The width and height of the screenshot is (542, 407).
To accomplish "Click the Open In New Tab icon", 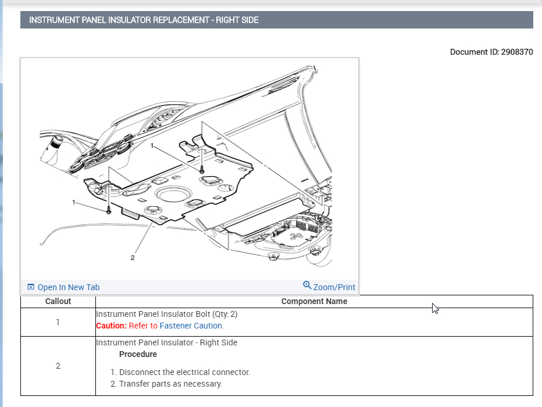I will tap(31, 287).
